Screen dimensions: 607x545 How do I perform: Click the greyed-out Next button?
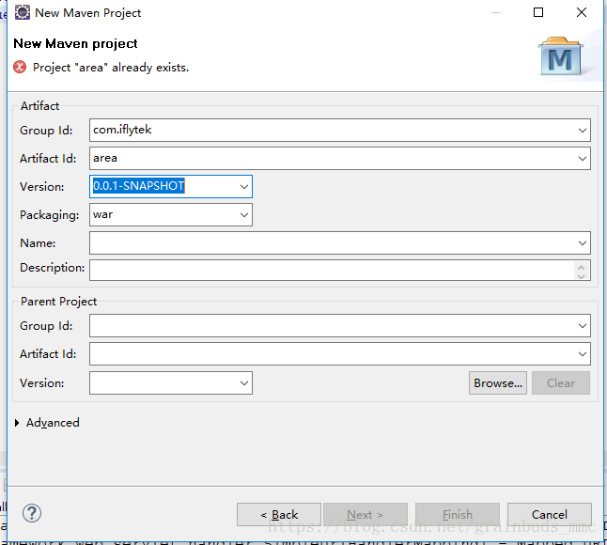tap(366, 514)
